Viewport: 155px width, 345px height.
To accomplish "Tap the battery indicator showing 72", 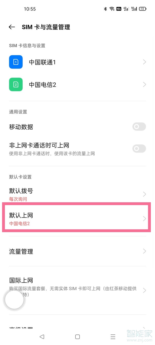I will tap(142, 9).
